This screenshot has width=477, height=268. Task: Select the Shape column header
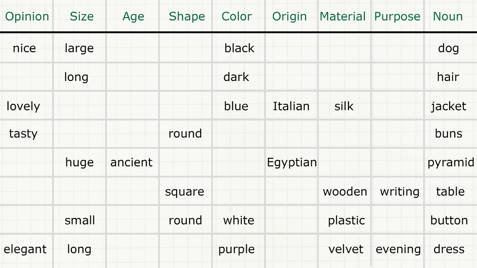point(187,17)
